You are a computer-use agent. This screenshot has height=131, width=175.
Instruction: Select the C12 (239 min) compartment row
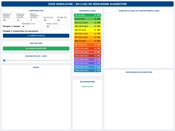87,56
